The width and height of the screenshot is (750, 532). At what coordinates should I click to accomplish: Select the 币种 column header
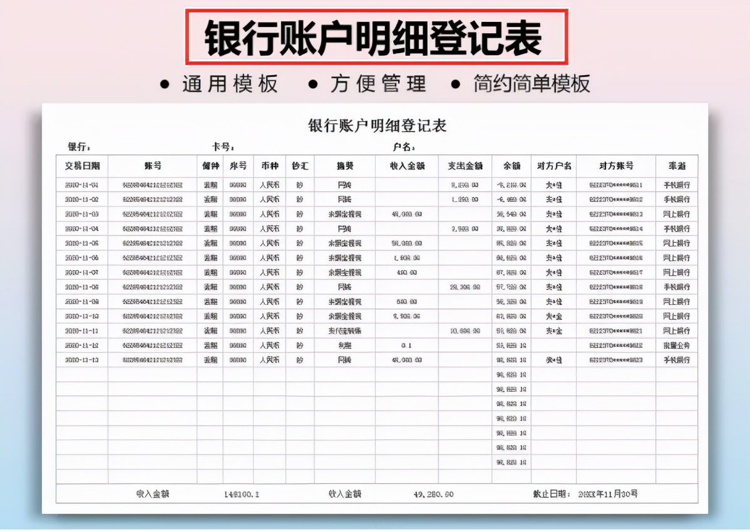(270, 165)
